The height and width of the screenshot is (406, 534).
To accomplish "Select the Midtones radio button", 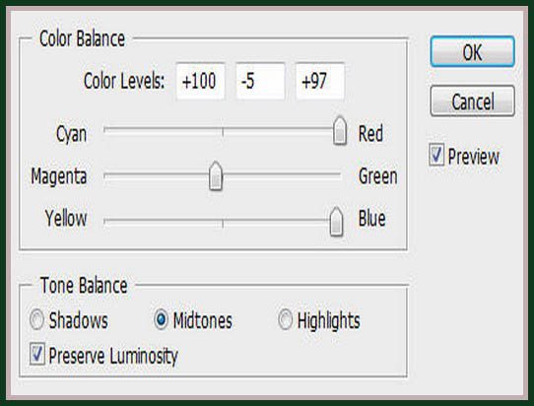I will tap(161, 320).
